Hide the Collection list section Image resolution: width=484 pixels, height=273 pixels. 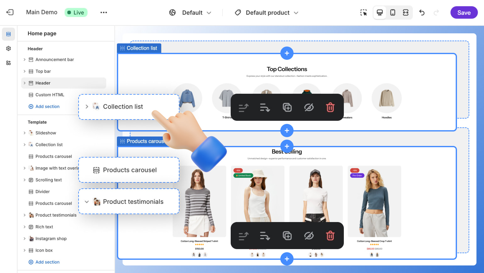click(x=309, y=108)
